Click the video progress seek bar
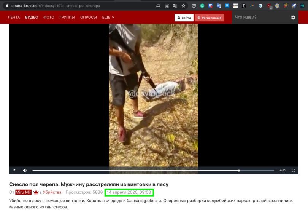Viewport: 308px width, 211px height. click(x=152, y=170)
